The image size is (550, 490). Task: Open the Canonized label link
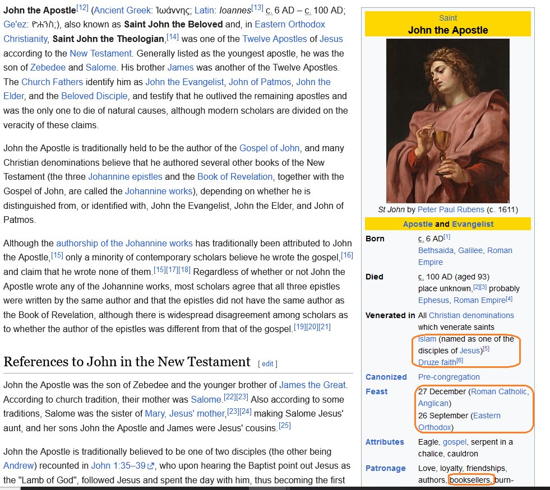click(x=386, y=377)
